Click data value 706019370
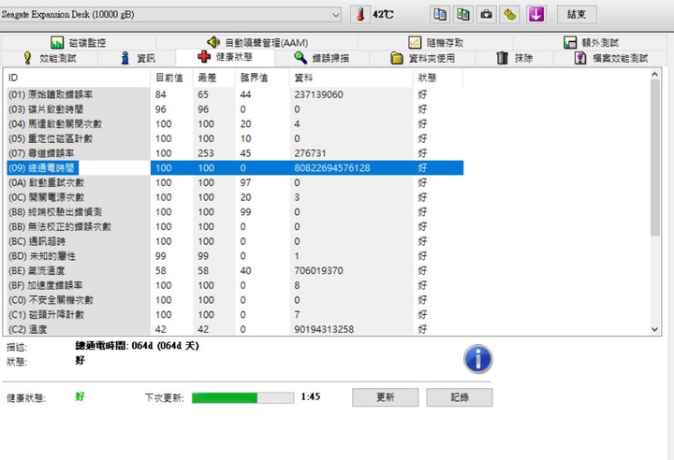The width and height of the screenshot is (674, 460). (x=318, y=270)
